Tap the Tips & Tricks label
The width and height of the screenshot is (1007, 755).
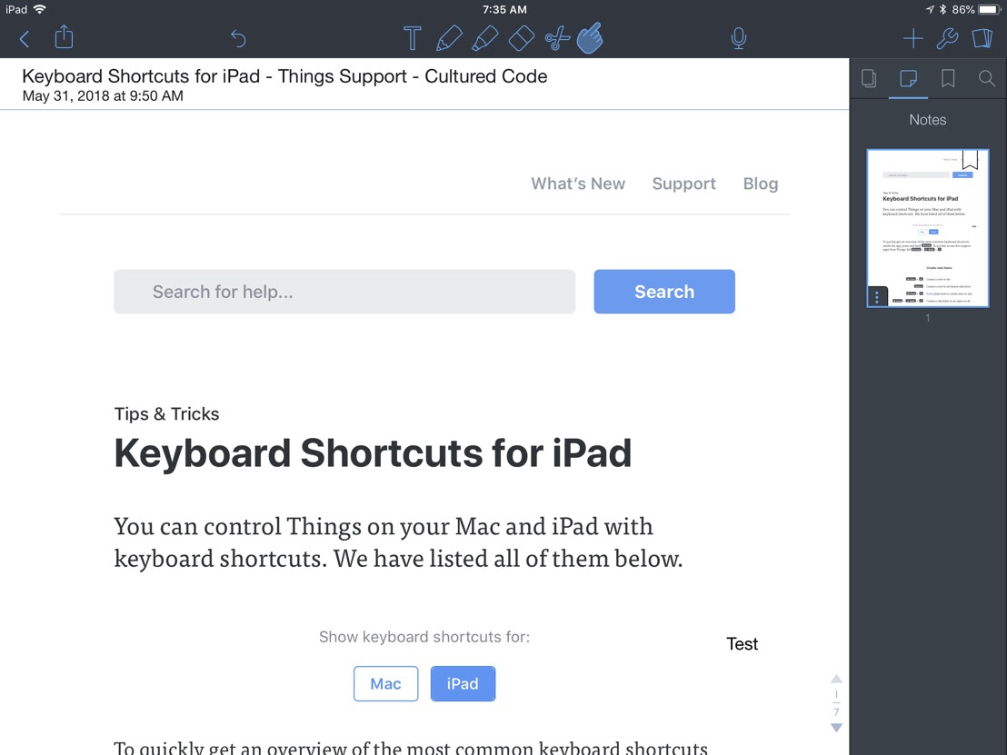(166, 414)
